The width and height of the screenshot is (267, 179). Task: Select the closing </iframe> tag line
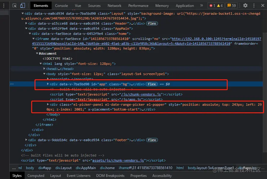coord(44,125)
